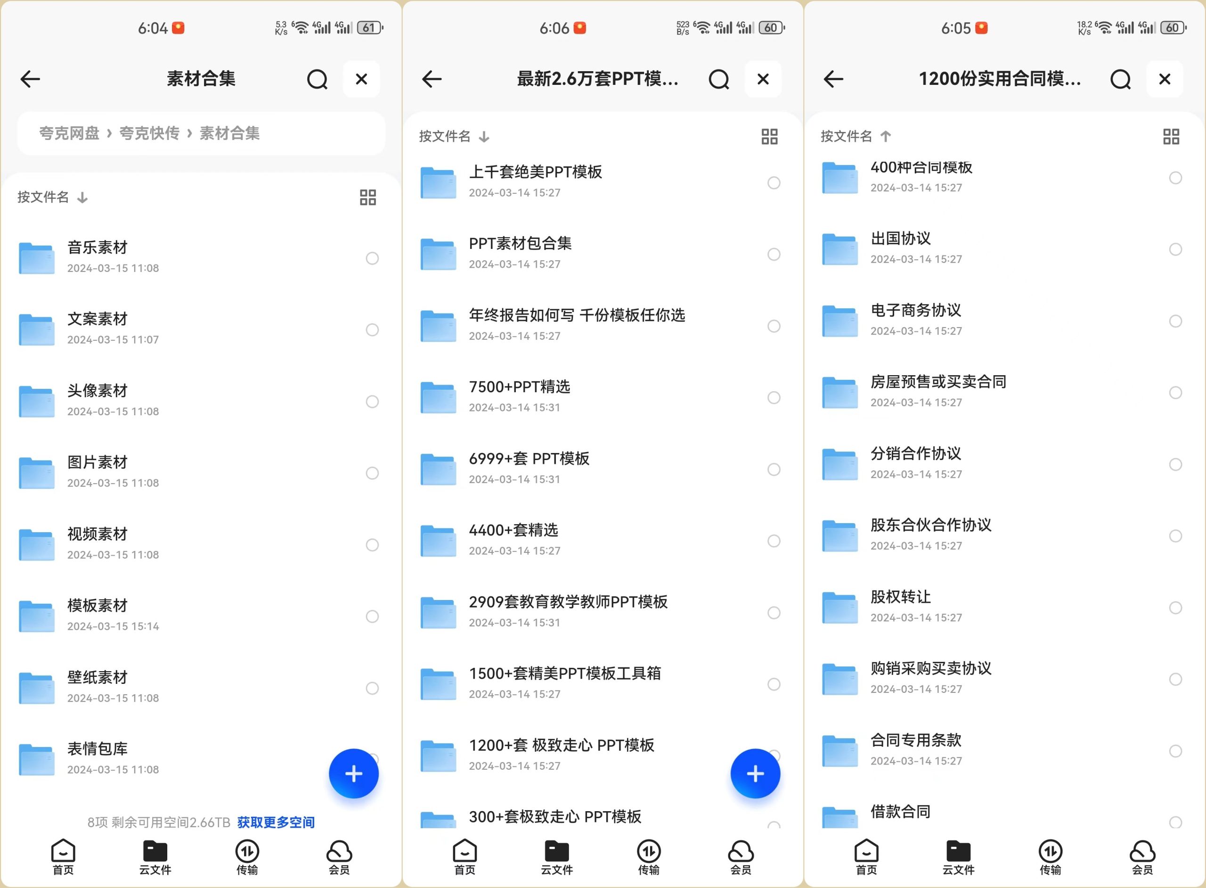Open 电子商务协议 folder icon
This screenshot has width=1206, height=888.
click(x=840, y=321)
